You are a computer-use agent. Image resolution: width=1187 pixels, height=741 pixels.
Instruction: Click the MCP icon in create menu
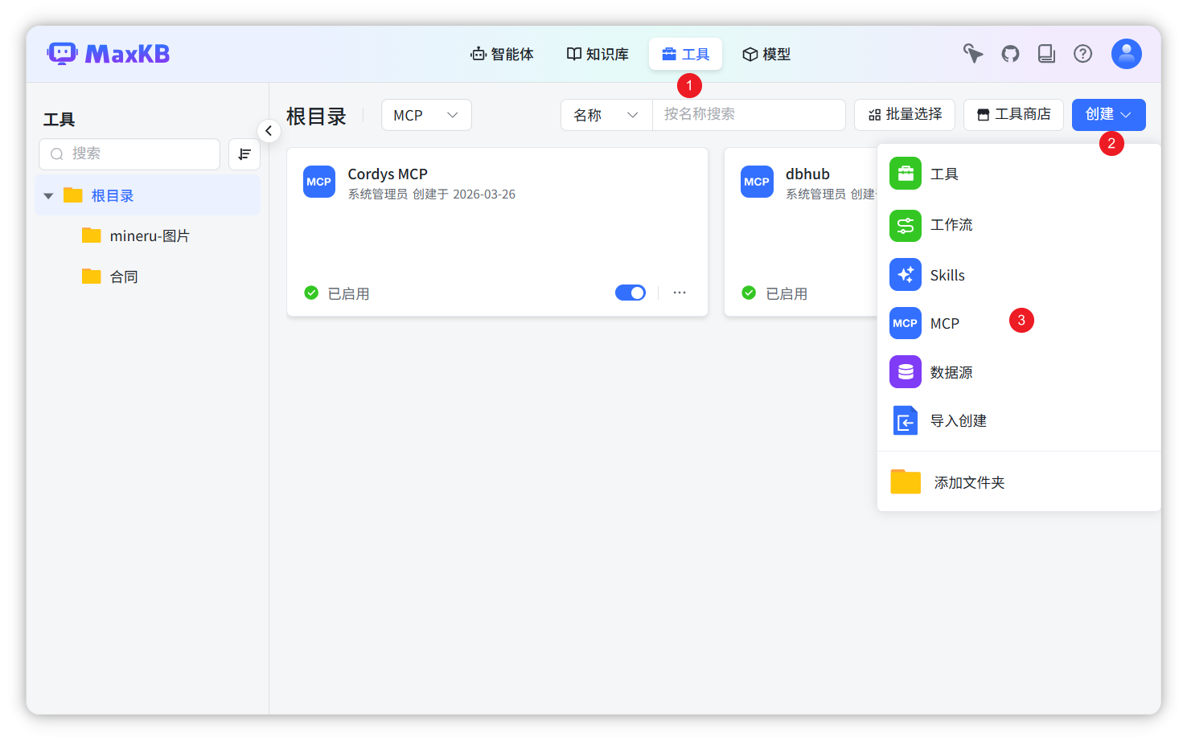(x=906, y=323)
